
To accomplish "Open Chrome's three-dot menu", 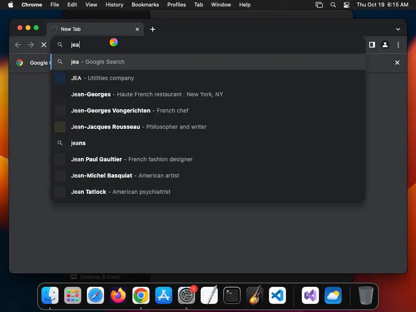I will click(398, 45).
